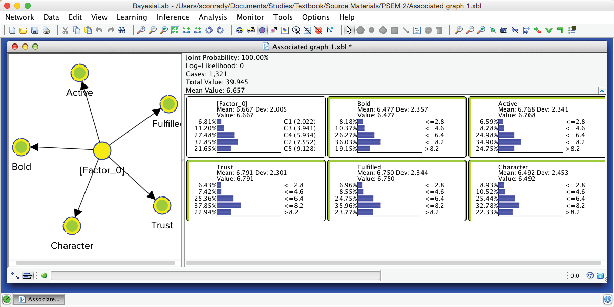Click the Print icon in the toolbar
Screen dimensions: 614x307
coord(46,30)
